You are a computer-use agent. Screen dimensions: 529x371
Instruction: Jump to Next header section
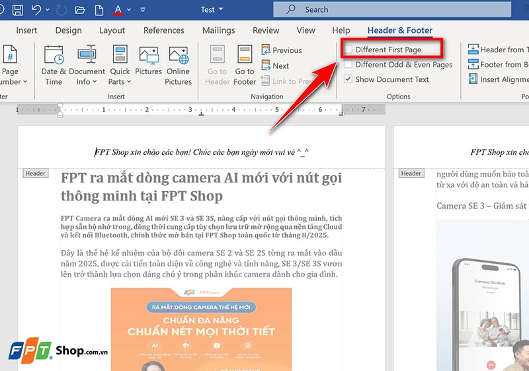click(275, 65)
